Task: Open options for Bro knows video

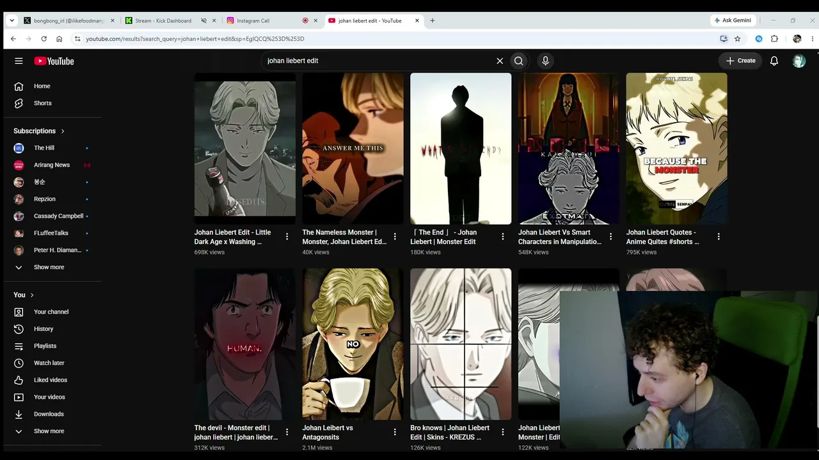Action: (502, 432)
